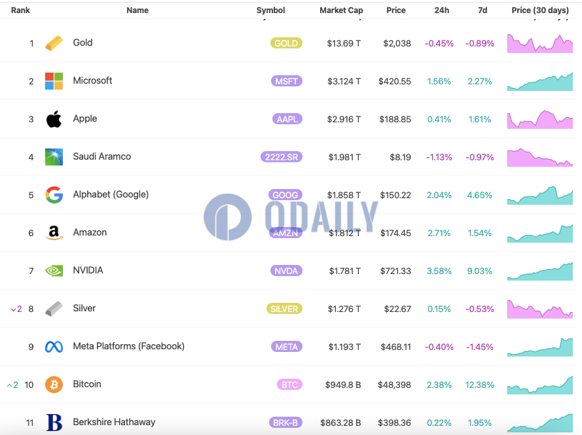Click NVIDIA's 30-day price chart
582x435 pixels.
pyautogui.click(x=540, y=271)
